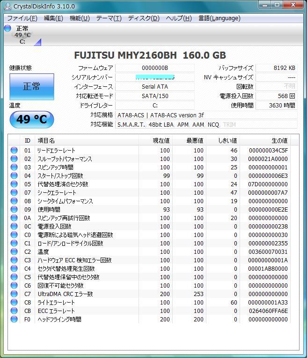This screenshot has width=307, height=358.
Task: Click status orb for F0 ヘッドフライング時間
Action: coord(14,319)
